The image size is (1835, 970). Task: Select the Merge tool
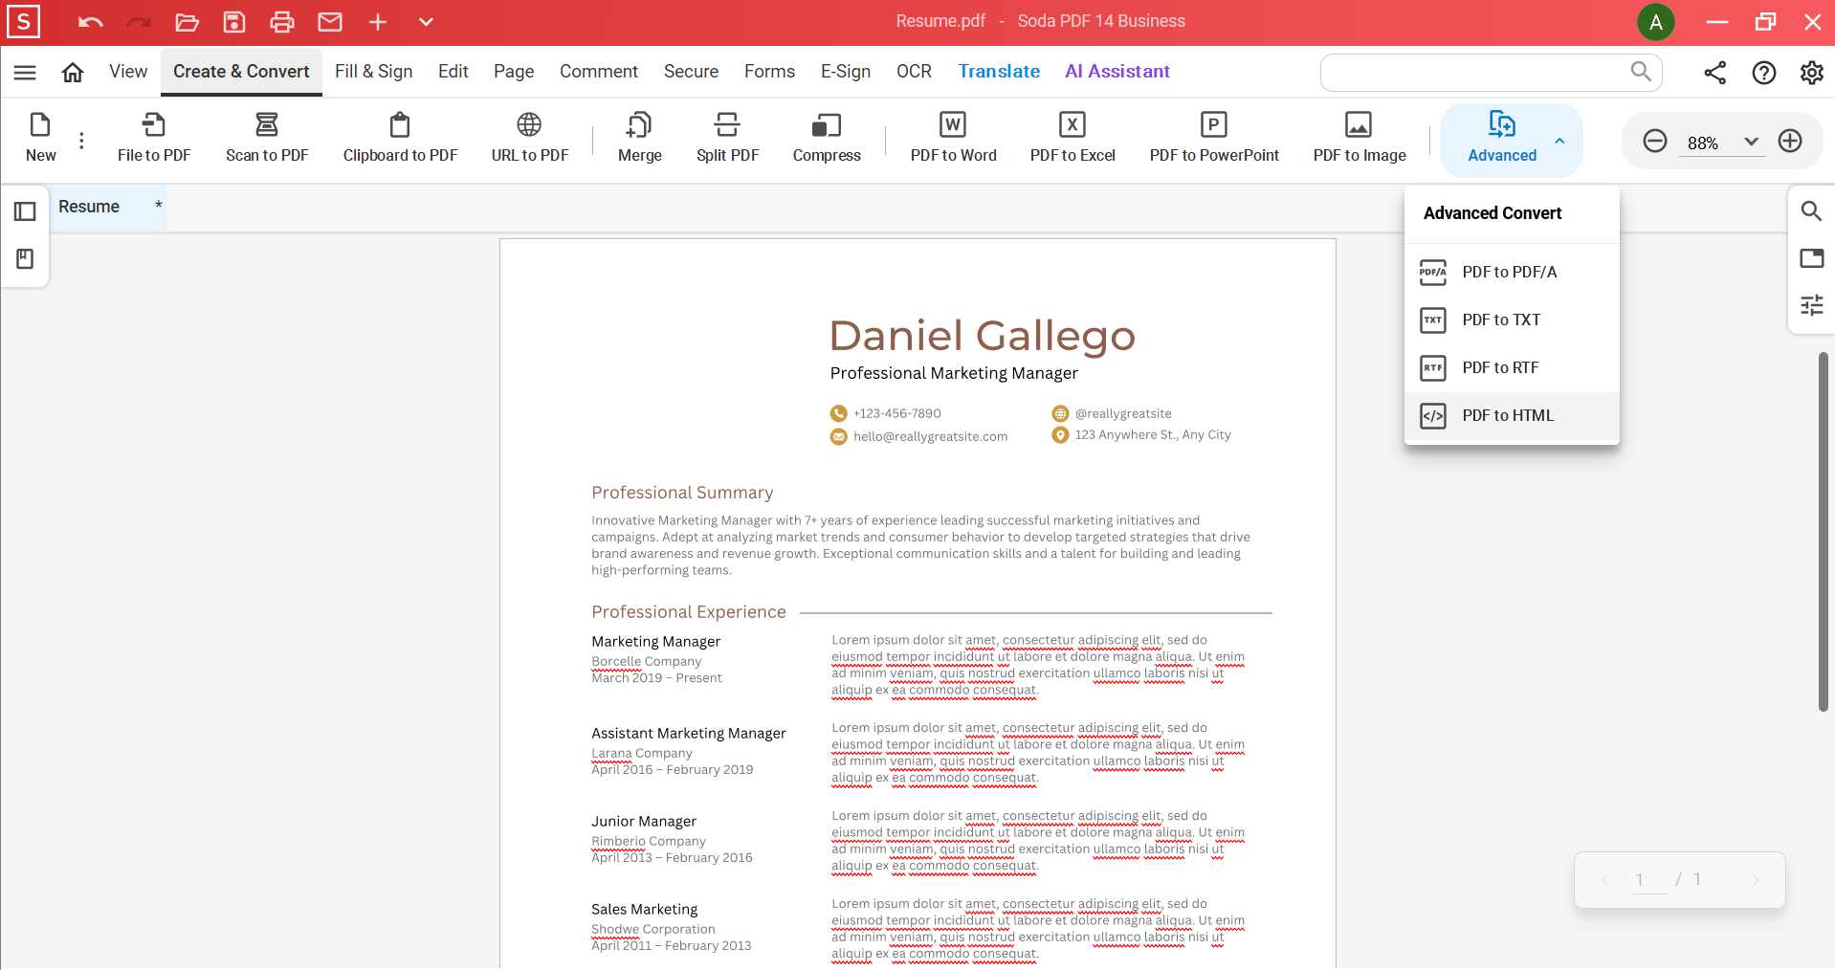(639, 137)
